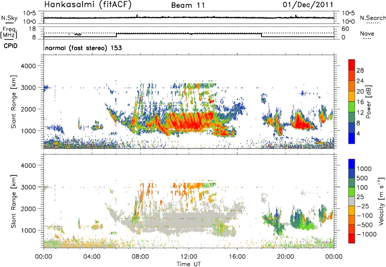386x267 pixels.
Task: Click the 'N.Search' legend label
Action: pos(372,18)
